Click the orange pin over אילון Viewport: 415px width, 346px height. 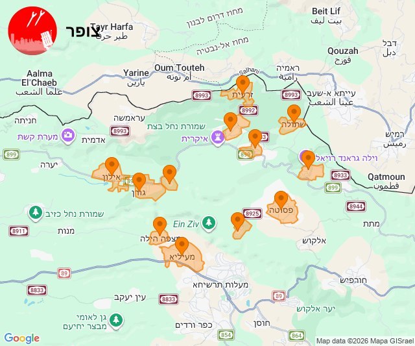pyautogui.click(x=112, y=166)
